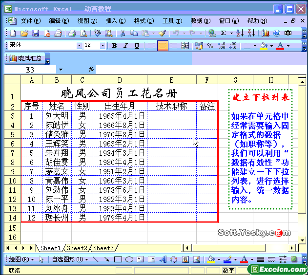Screen dimensions: 308x275
Task: Apply the yellow cell Fill Color swatch
Action: (264, 46)
